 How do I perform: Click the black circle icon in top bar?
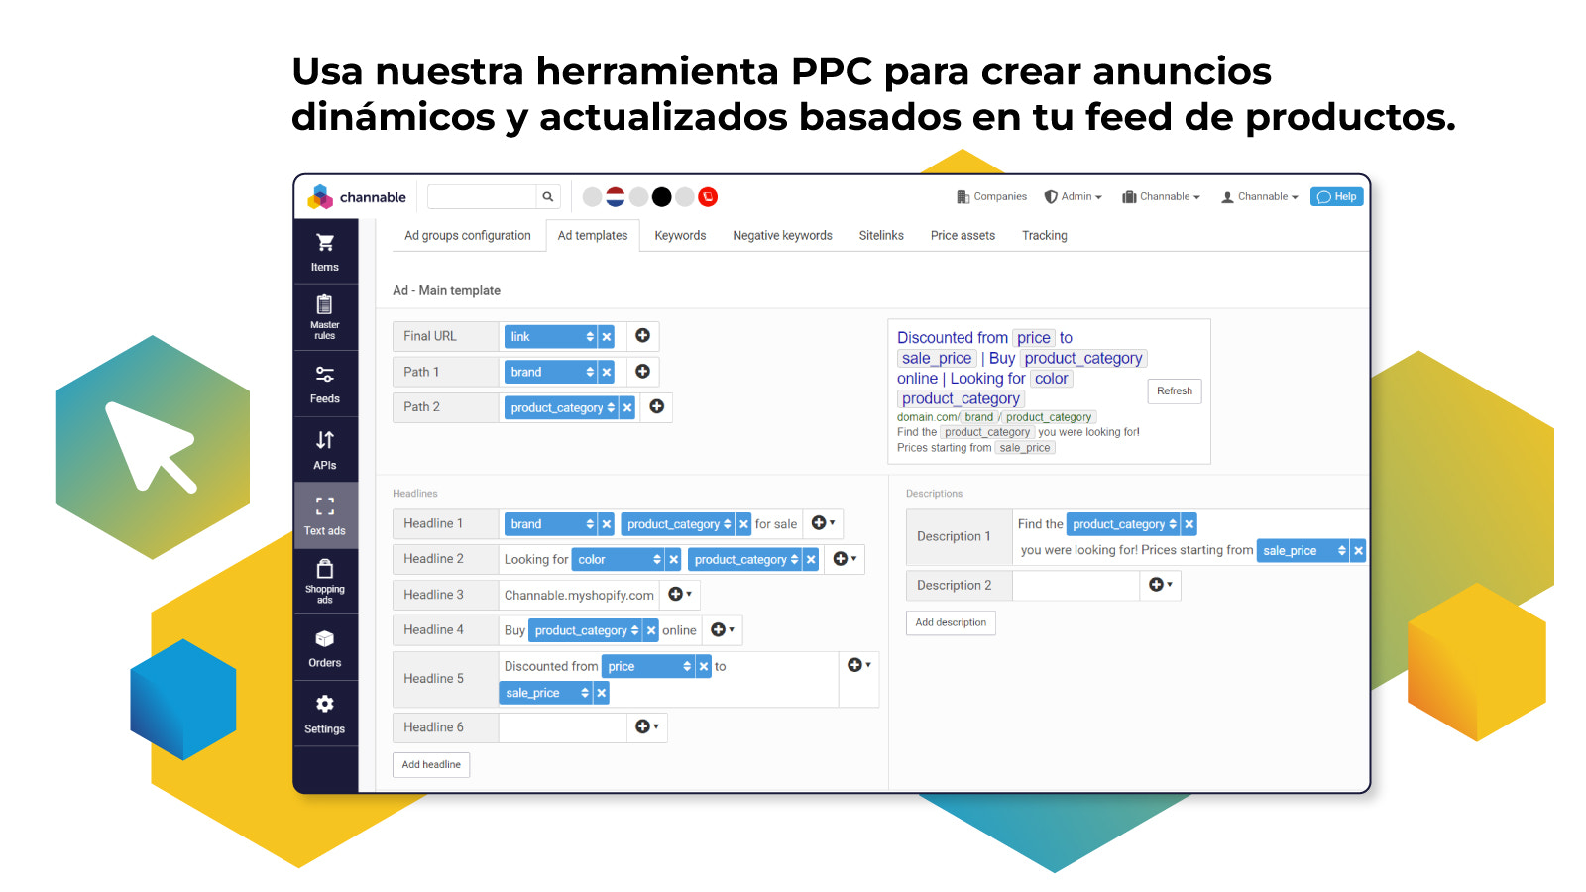pos(662,197)
